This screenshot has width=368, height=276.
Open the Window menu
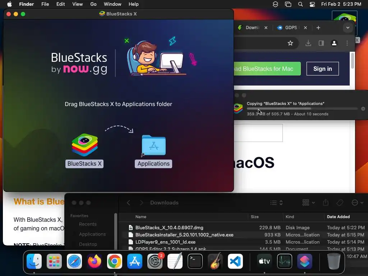click(112, 4)
